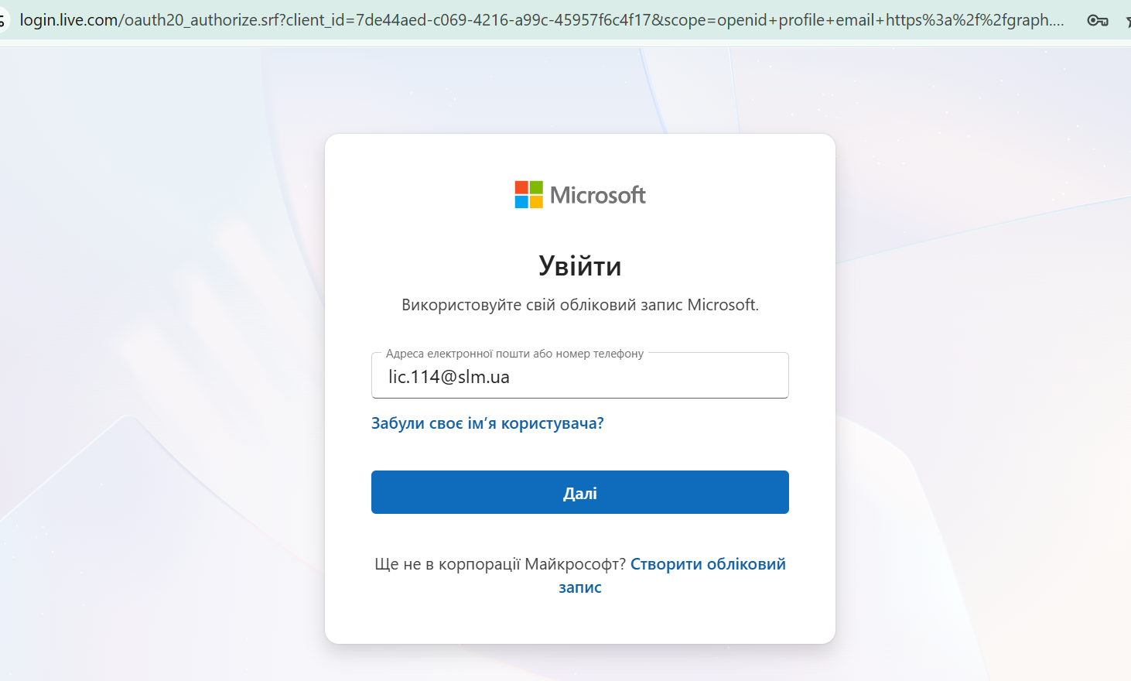The width and height of the screenshot is (1131, 681).
Task: Open the saved passwords key icon
Action: tap(1097, 20)
